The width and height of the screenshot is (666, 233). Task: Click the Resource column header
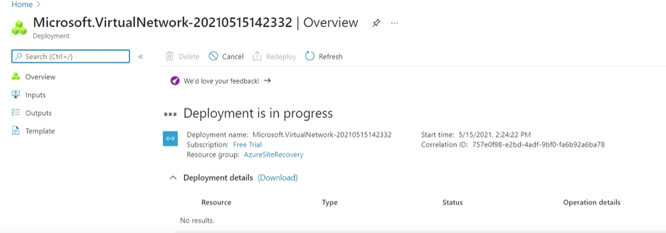[216, 202]
